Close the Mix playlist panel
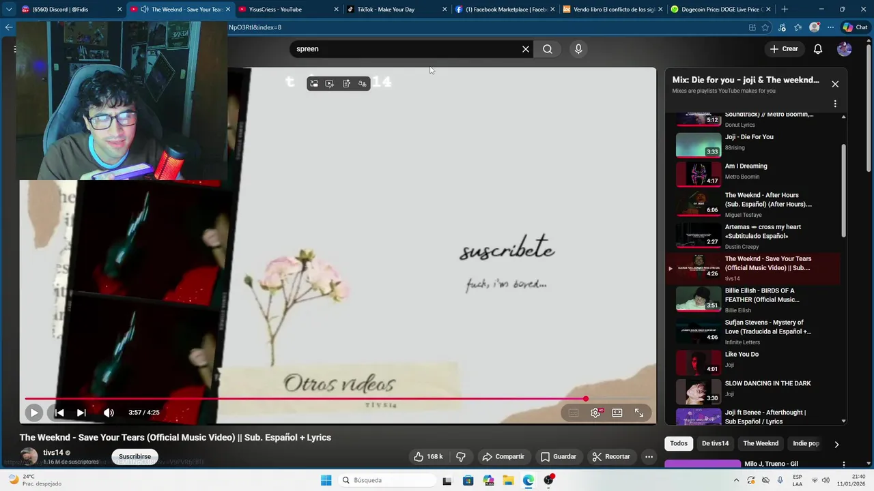The height and width of the screenshot is (491, 874). point(835,84)
